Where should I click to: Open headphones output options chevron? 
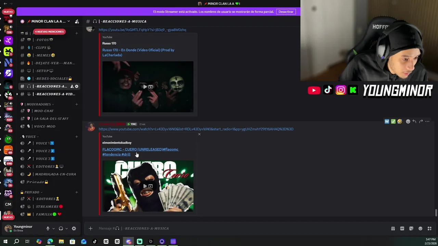[66, 229]
